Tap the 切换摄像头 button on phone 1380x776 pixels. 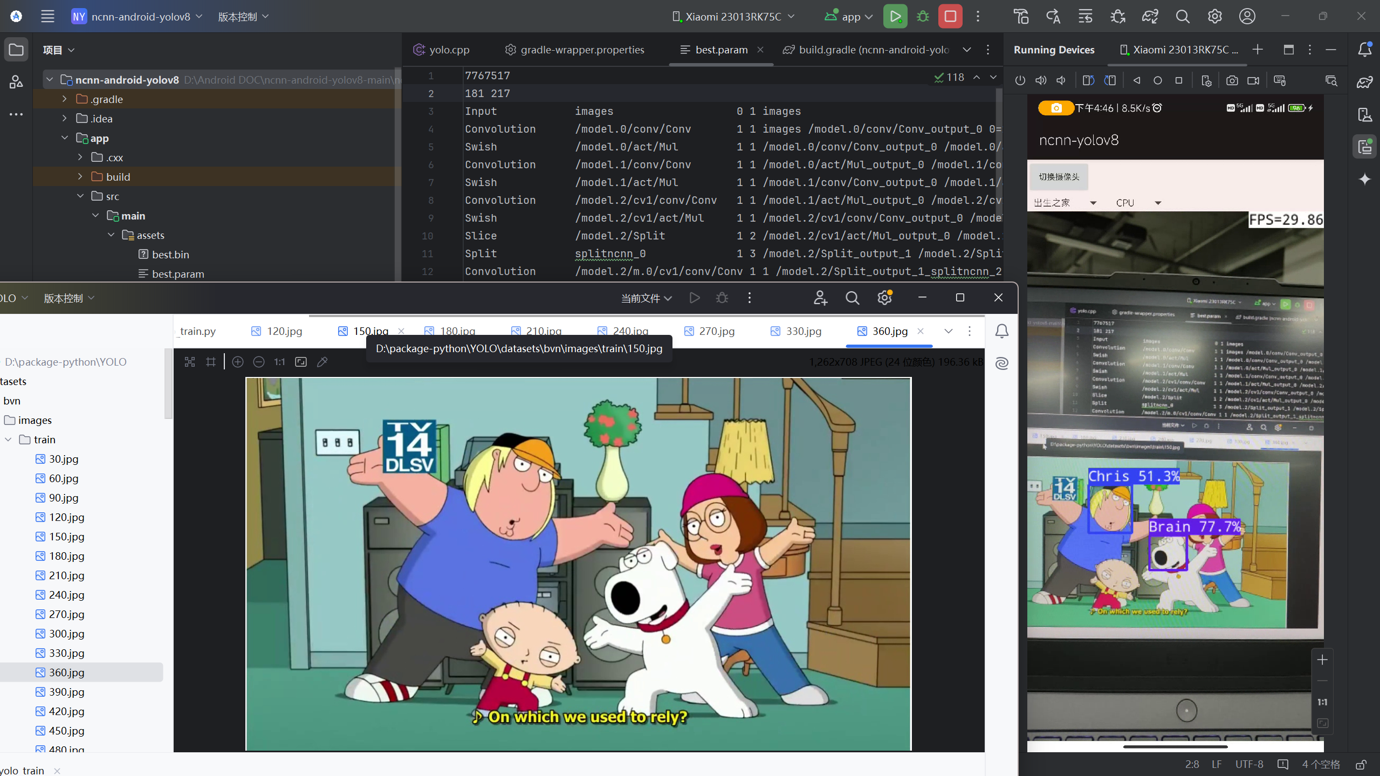tap(1059, 177)
